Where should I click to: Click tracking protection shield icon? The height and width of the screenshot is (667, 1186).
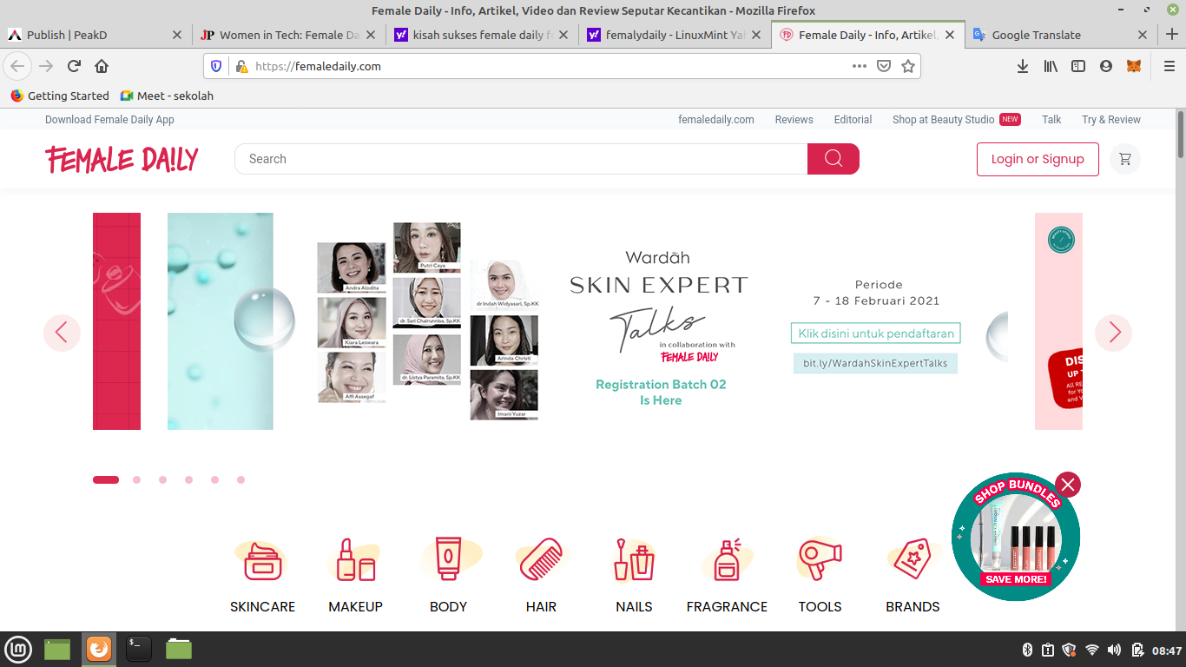[217, 66]
